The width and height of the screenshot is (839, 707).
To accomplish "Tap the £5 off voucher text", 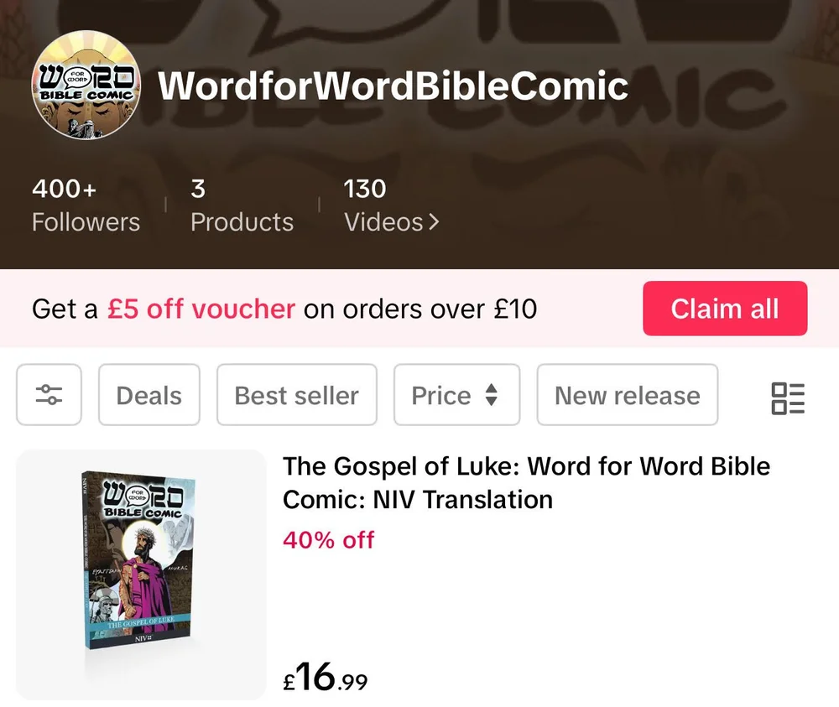I will [x=201, y=309].
